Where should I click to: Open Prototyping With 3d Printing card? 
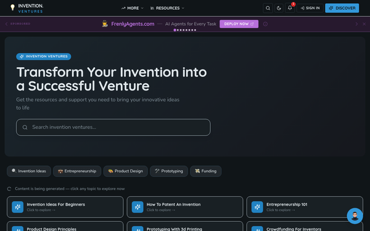[x=185, y=226]
